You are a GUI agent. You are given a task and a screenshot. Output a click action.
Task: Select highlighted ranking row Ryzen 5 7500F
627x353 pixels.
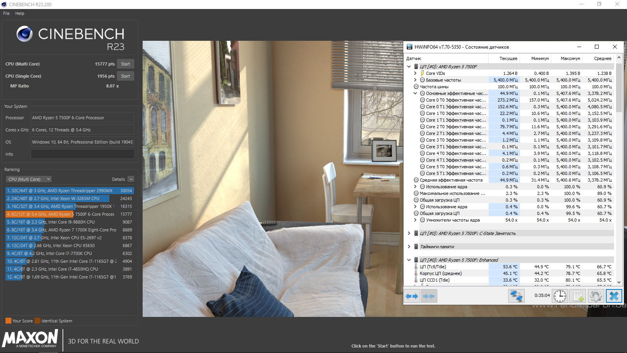coord(69,214)
